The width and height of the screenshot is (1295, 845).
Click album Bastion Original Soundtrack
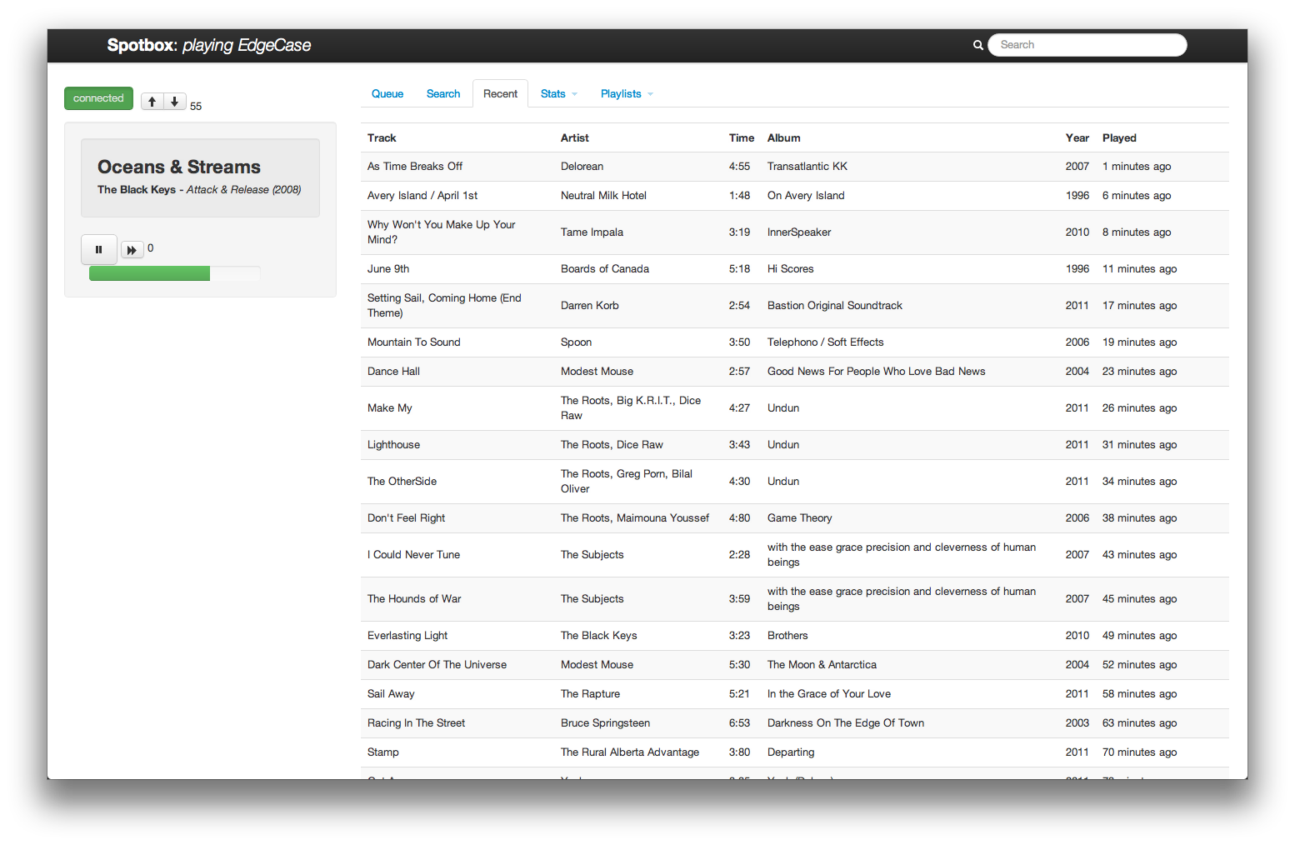[835, 306]
